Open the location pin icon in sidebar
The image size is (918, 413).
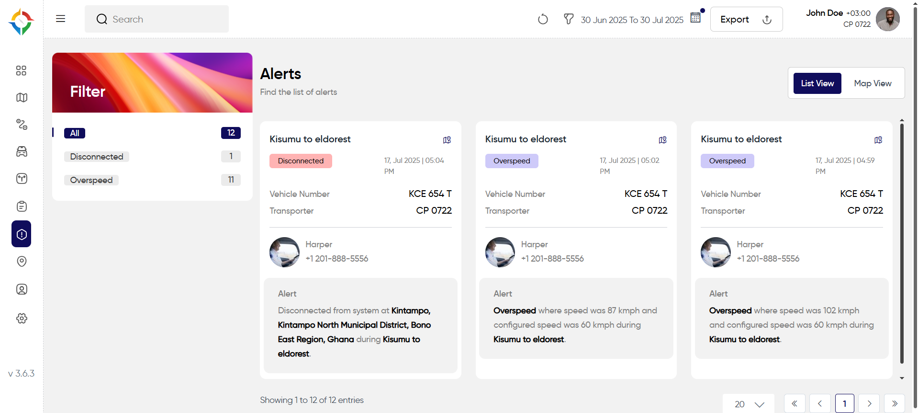[x=22, y=261]
